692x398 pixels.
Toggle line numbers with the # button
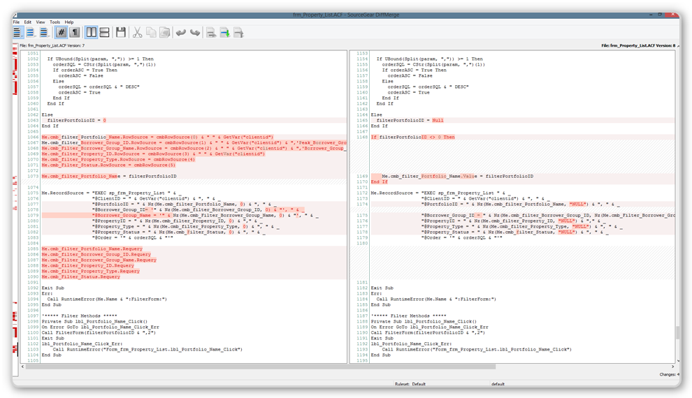click(x=61, y=32)
